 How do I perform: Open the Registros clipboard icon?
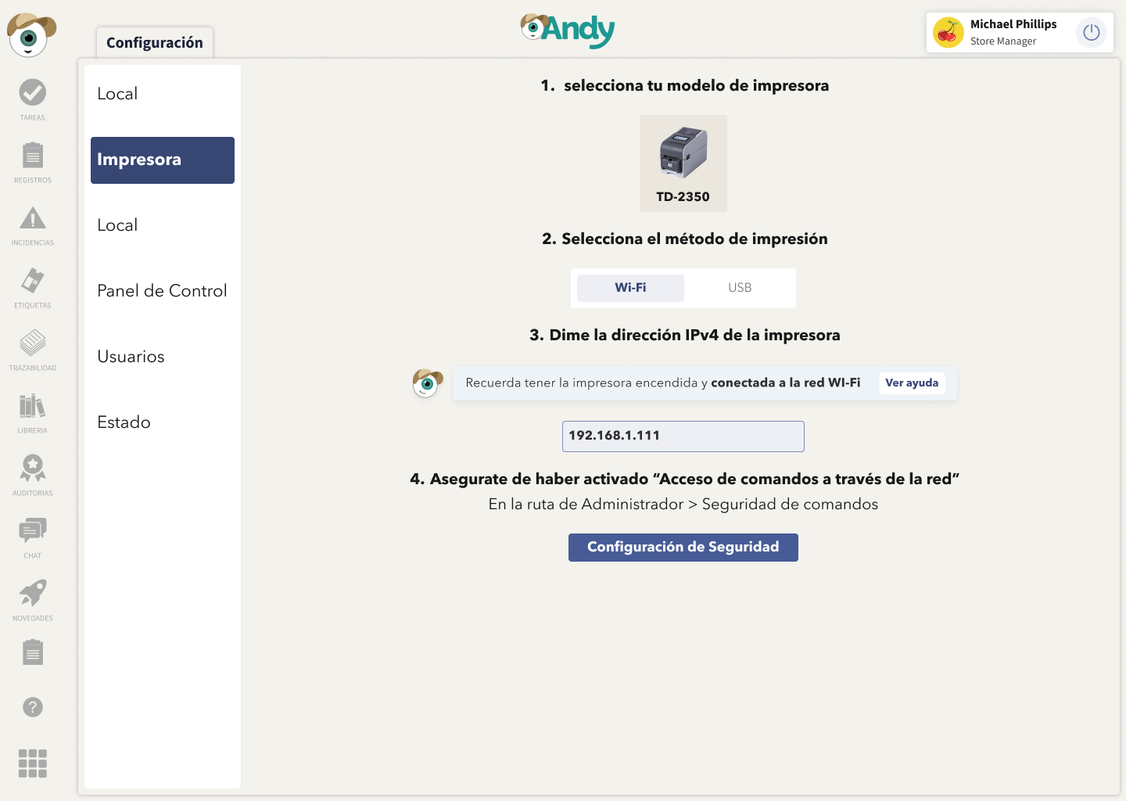point(32,155)
